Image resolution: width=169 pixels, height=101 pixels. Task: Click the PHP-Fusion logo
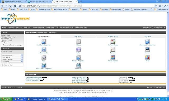coord(15,18)
